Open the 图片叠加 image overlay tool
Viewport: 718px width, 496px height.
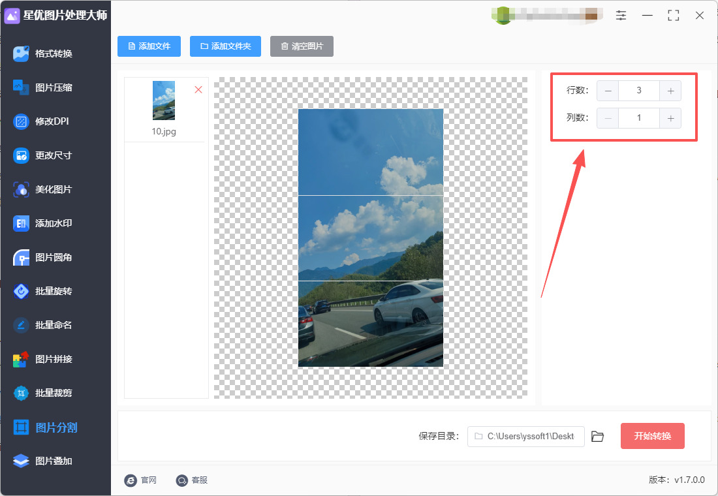click(x=42, y=461)
